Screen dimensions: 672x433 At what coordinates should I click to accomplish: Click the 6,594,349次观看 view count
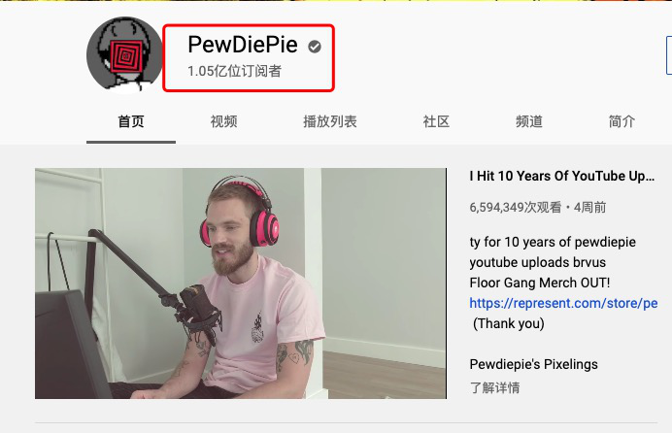pos(515,208)
